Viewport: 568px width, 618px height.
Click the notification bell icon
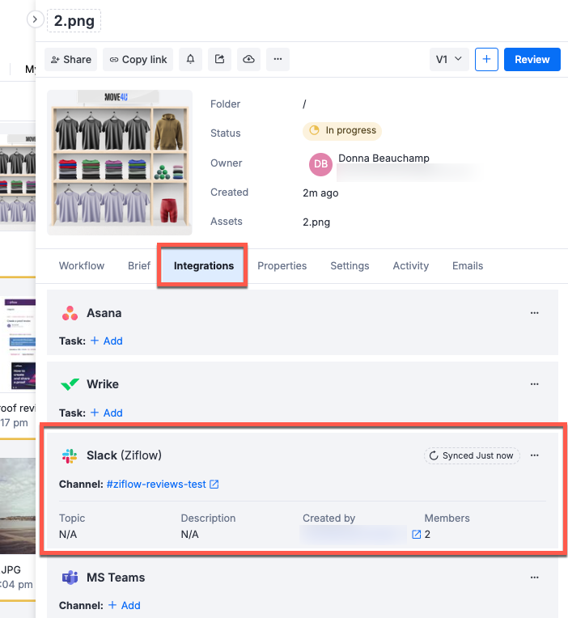[x=191, y=59]
